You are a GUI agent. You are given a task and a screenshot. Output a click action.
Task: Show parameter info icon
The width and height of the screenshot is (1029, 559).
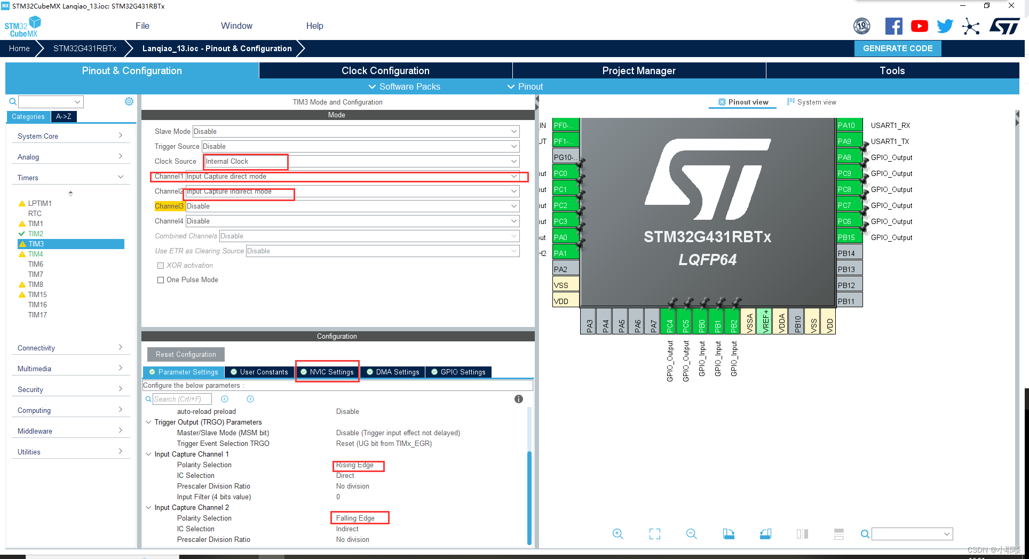click(x=519, y=399)
